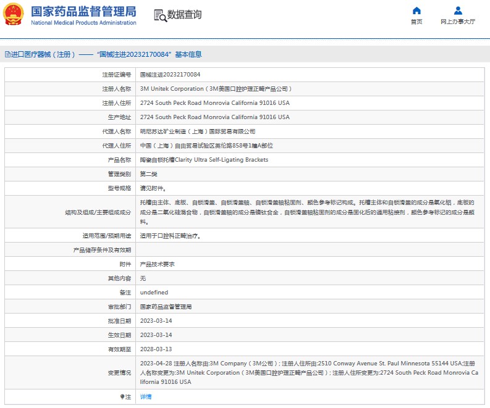This screenshot has width=490, height=408.
Task: Click the 网上办事大厅 person icon
Action: pyautogui.click(x=458, y=10)
